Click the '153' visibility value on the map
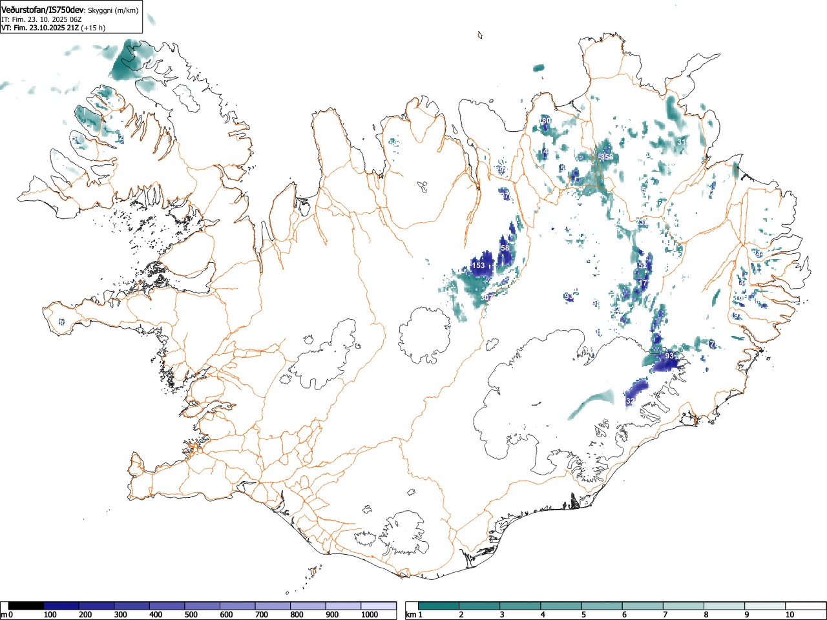Screen dimensions: 827x620 click(478, 265)
